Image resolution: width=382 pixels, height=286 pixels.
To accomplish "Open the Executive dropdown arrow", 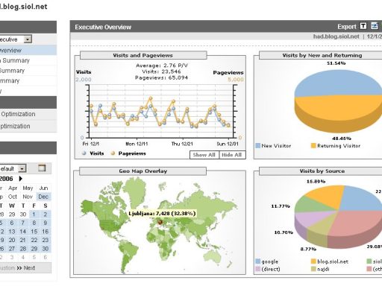I will 28,39.
